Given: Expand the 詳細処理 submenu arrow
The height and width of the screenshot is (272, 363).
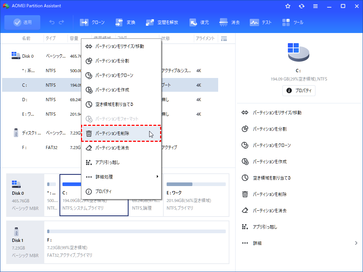Looking at the screenshot, I should click(158, 177).
